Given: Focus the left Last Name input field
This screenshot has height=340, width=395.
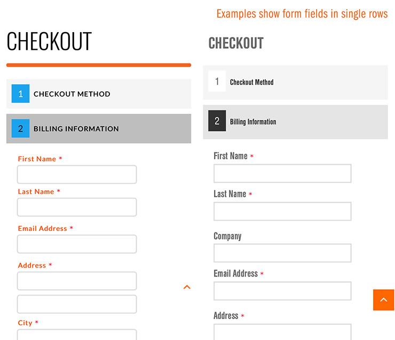Looking at the screenshot, I should [77, 207].
